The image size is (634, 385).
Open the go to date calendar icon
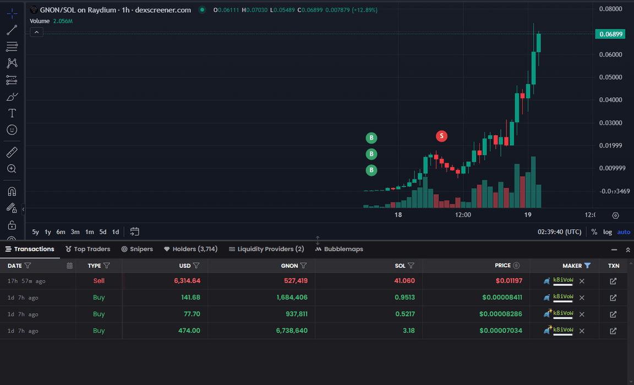point(135,232)
